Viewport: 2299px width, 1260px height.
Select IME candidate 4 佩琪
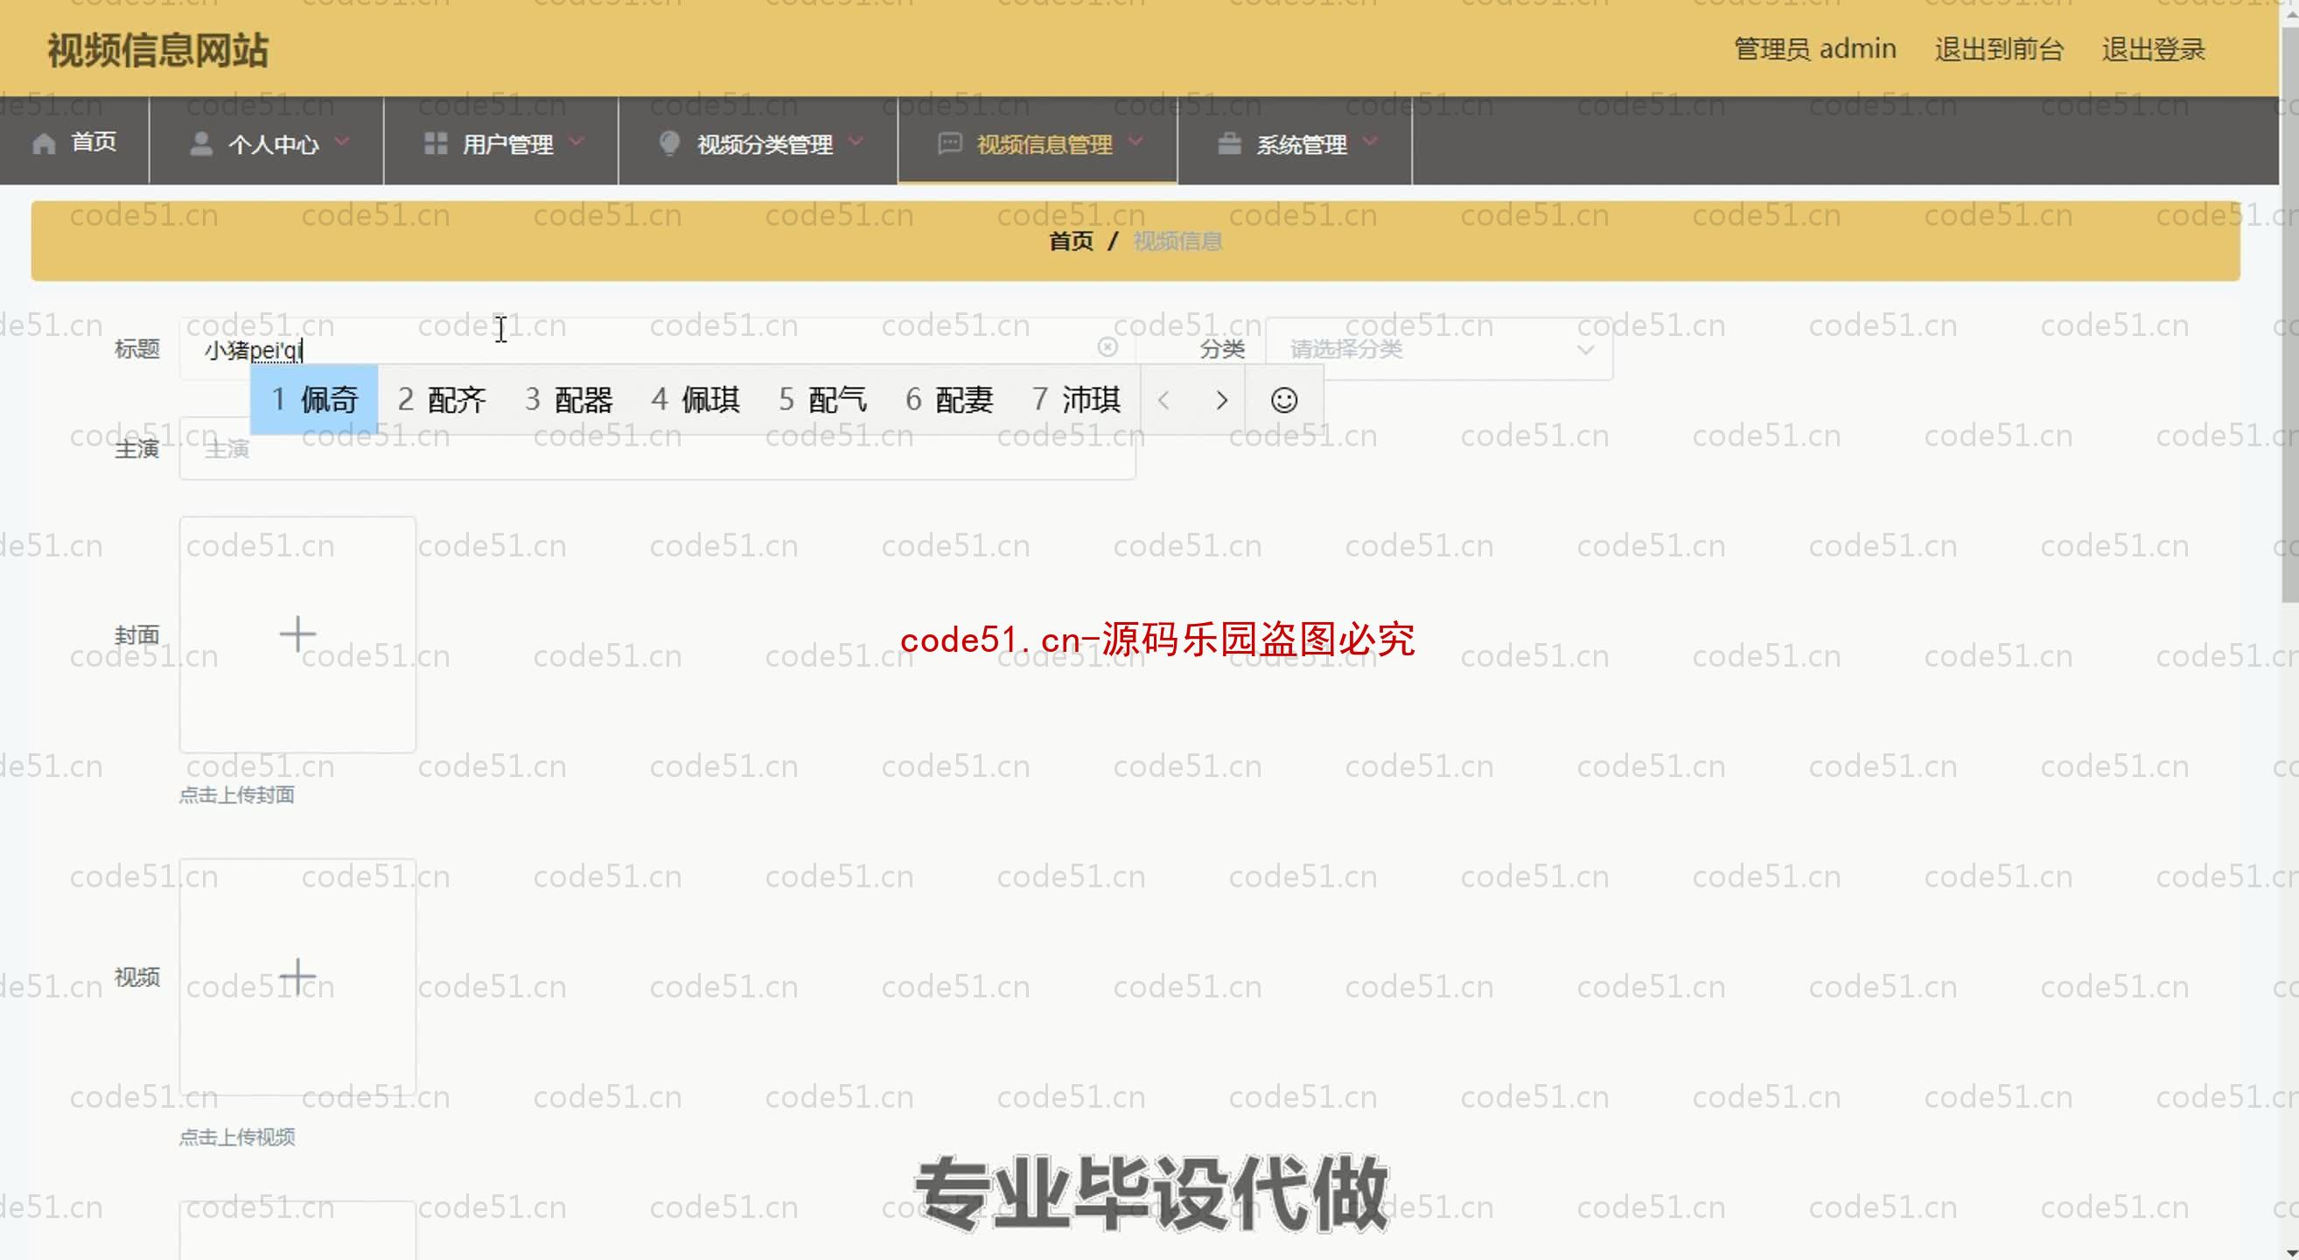coord(695,400)
